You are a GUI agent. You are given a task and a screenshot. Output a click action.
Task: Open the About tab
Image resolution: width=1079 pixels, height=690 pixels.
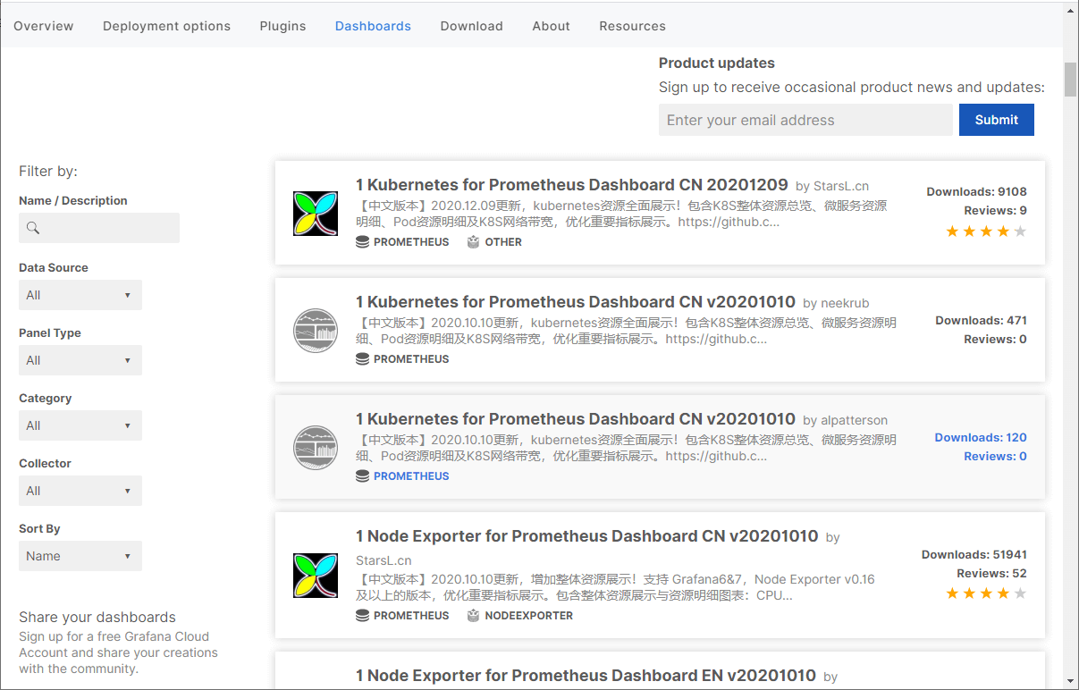coord(551,26)
